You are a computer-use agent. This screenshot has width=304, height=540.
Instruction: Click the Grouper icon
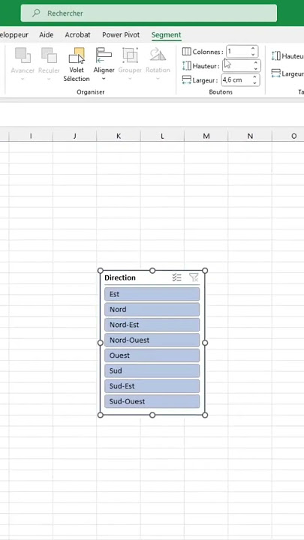[x=130, y=55]
